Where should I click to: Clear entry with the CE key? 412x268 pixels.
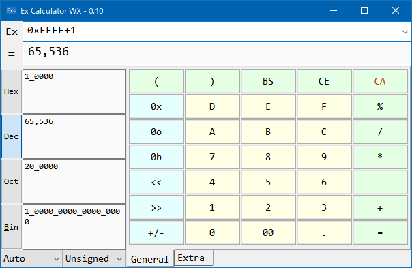pyautogui.click(x=324, y=81)
